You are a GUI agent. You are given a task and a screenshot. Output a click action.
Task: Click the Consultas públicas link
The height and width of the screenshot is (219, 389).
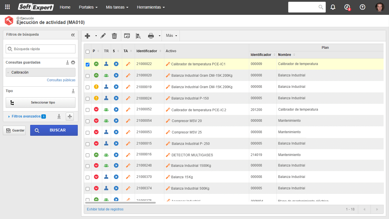pos(61,80)
